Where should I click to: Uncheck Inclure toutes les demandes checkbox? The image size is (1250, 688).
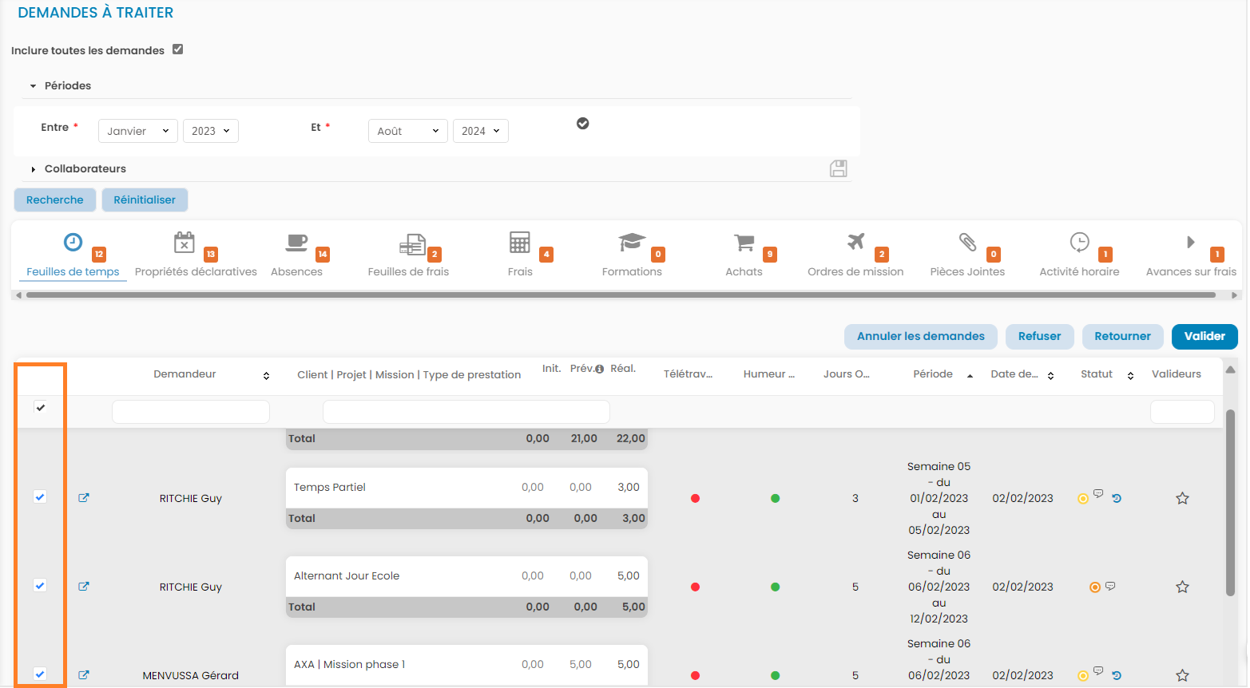[x=178, y=49]
